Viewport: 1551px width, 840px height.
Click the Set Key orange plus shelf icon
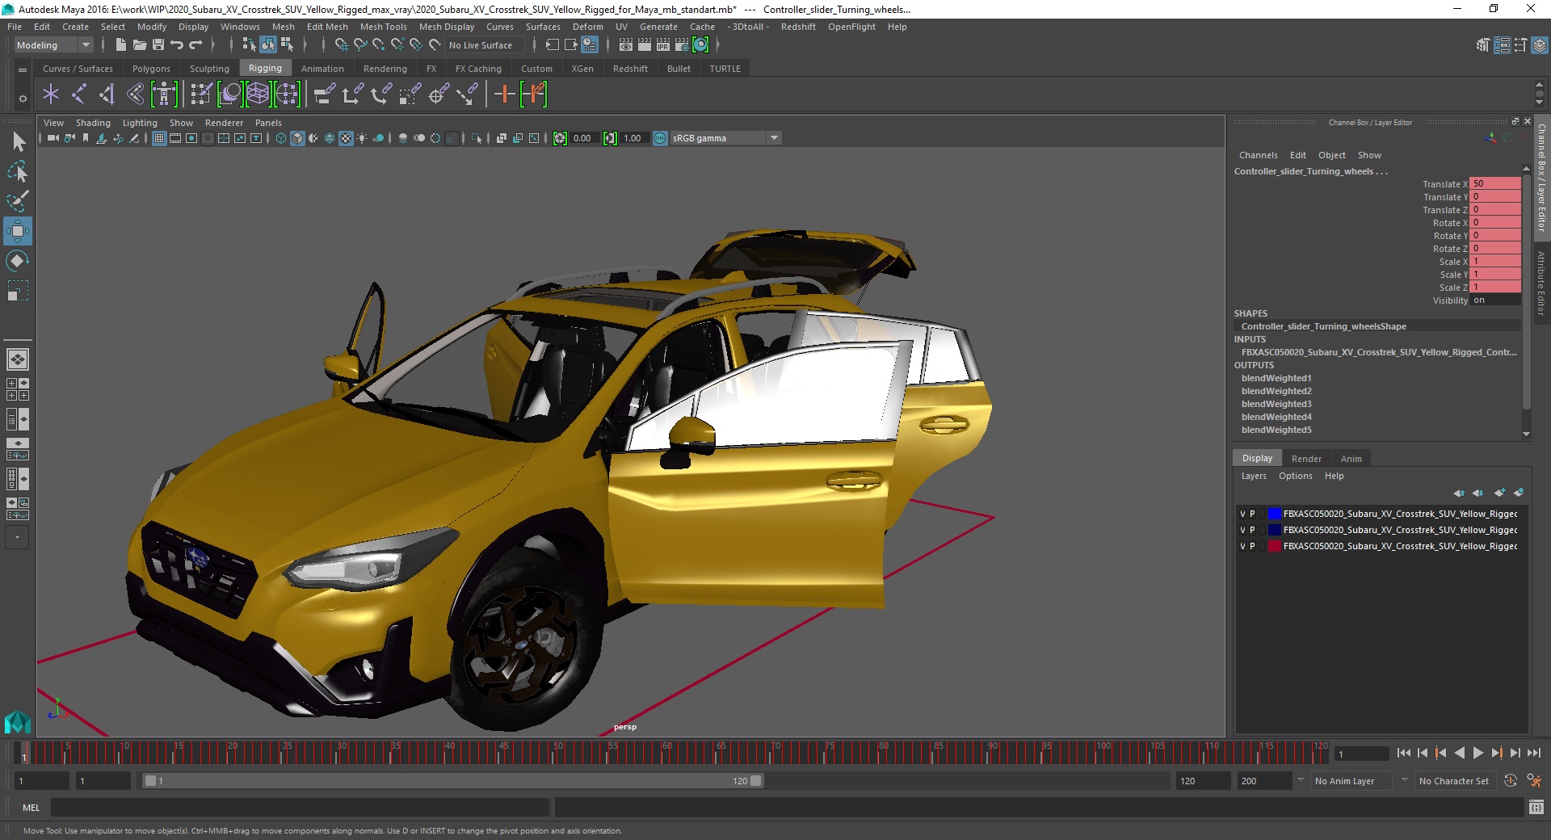click(x=504, y=94)
